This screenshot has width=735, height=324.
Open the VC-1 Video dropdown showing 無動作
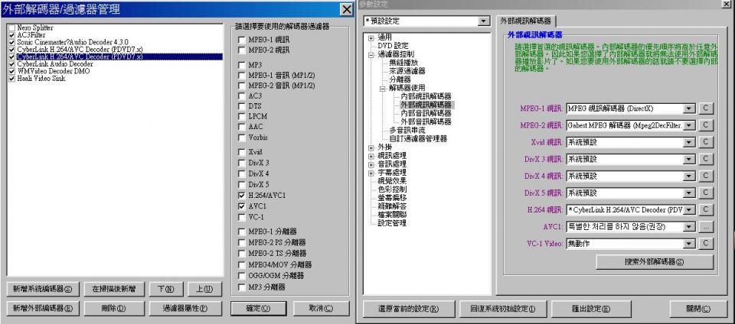688,244
